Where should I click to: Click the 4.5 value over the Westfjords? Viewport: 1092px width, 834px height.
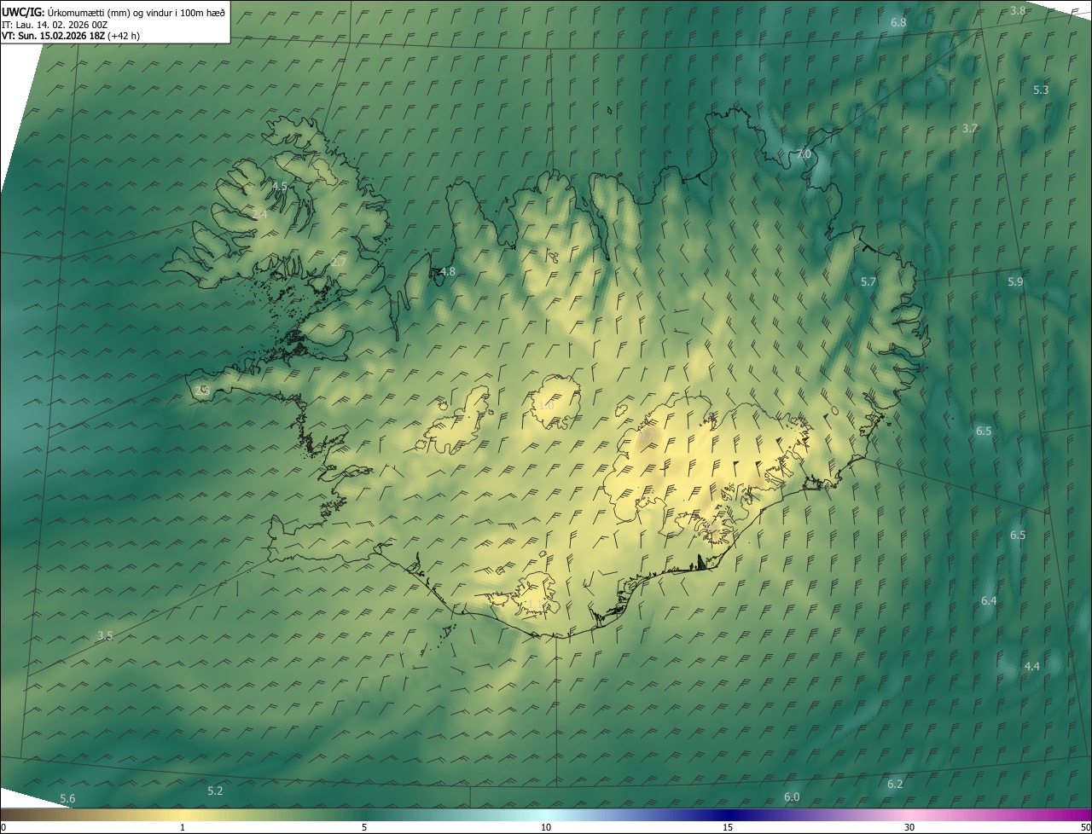280,186
